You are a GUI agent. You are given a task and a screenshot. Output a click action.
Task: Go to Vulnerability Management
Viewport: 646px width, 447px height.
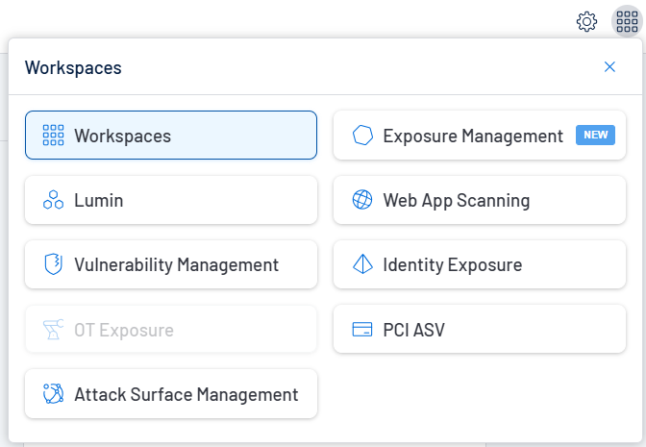tap(176, 265)
